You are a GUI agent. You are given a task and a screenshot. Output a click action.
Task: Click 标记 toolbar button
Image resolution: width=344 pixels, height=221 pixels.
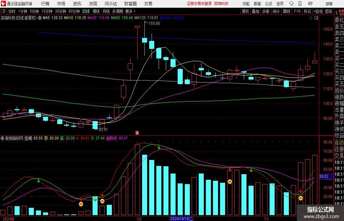307,11
